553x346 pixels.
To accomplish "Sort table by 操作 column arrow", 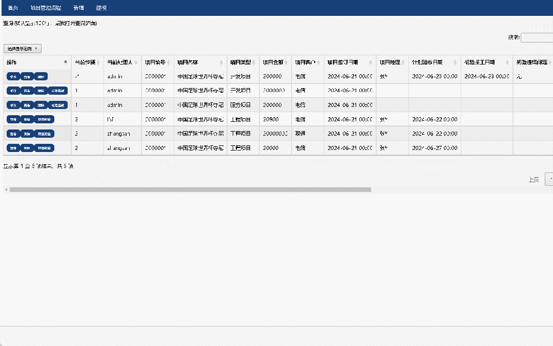I will coord(66,62).
